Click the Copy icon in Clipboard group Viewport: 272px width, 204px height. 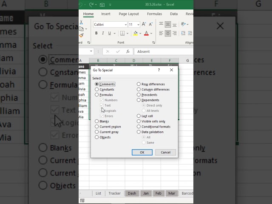(81, 29)
